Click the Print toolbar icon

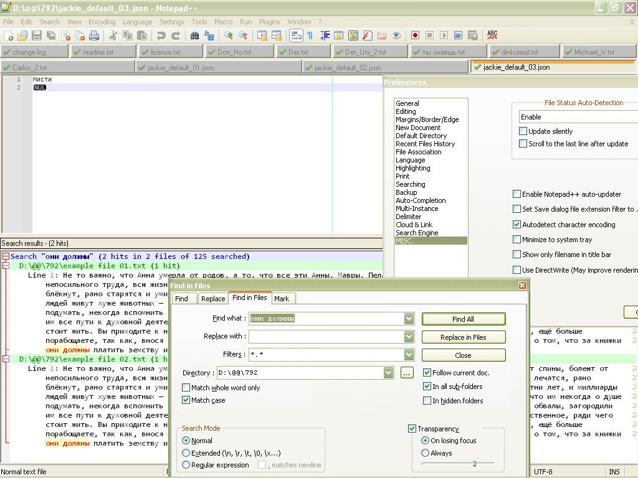click(x=94, y=35)
